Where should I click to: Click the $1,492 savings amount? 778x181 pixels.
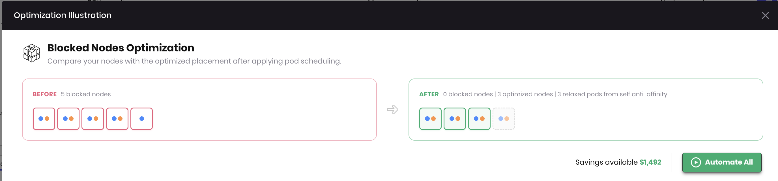click(x=650, y=162)
